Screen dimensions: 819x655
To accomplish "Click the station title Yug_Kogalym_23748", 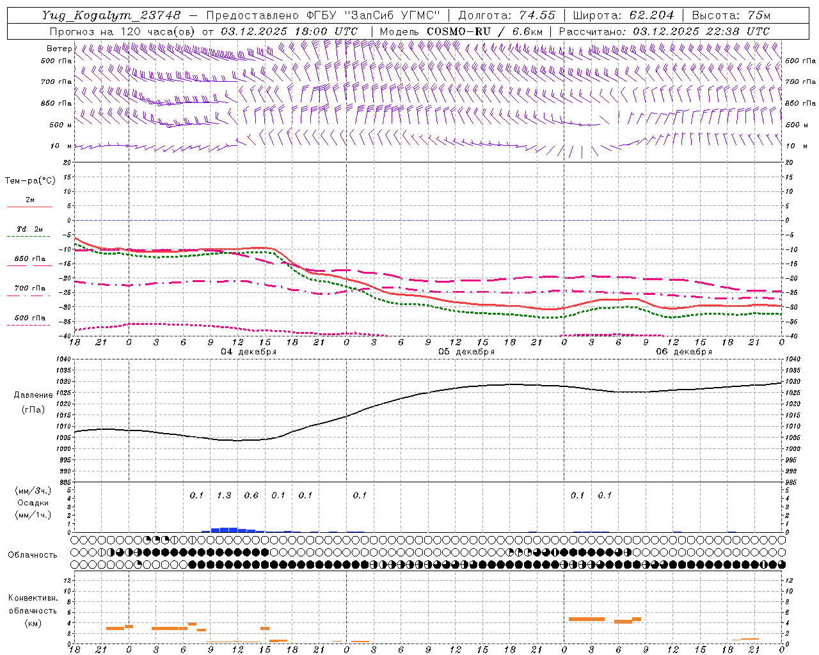I will pos(111,15).
